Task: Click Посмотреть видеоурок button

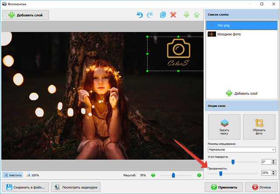Action: click(76, 187)
